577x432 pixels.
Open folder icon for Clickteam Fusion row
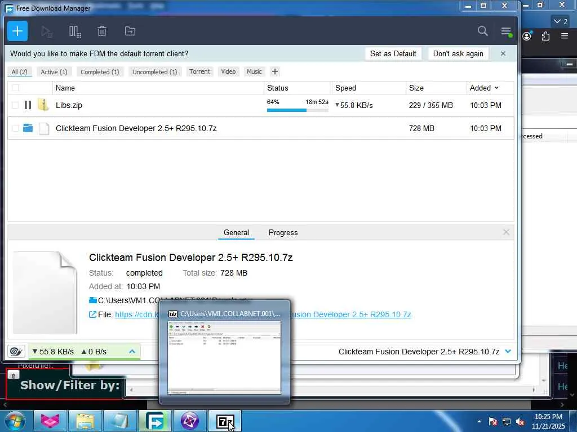tap(28, 128)
